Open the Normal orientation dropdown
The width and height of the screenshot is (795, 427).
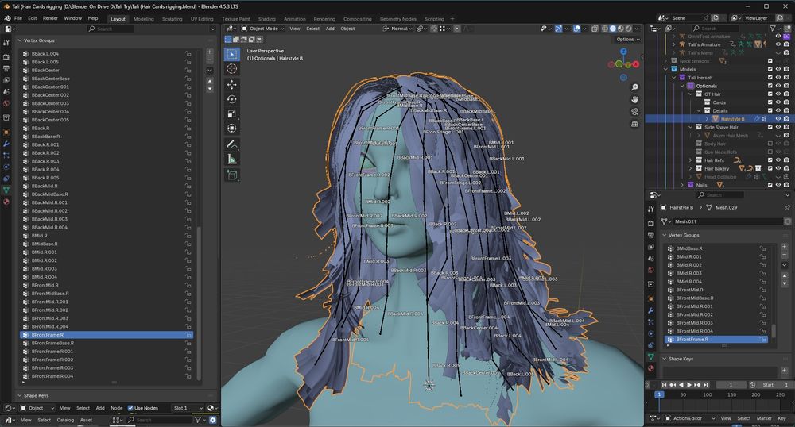(x=399, y=29)
